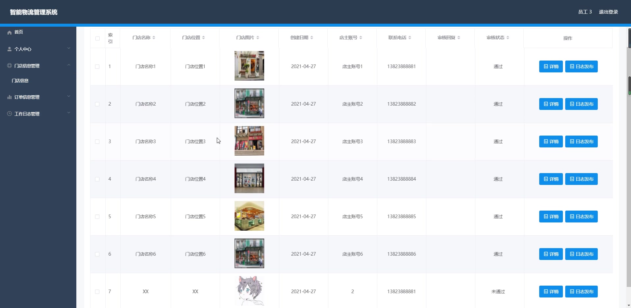Open 详情 for 门店名称4

[x=551, y=179]
